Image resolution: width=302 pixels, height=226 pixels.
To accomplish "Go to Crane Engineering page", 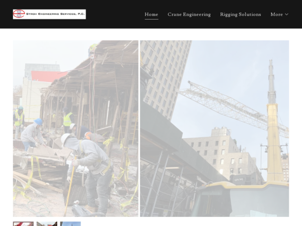I will (189, 15).
